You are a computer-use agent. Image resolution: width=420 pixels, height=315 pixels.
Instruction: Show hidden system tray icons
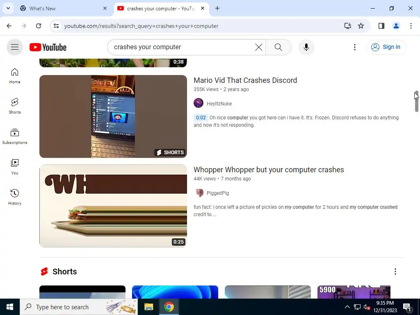tap(347, 307)
